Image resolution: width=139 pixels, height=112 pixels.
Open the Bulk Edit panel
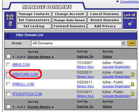(10, 20)
